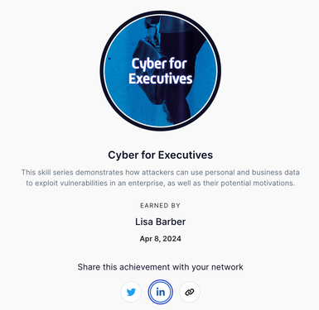Click white 'Cyber for' text inside badge
Image resolution: width=319 pixels, height=310 pixels.
tap(159, 64)
